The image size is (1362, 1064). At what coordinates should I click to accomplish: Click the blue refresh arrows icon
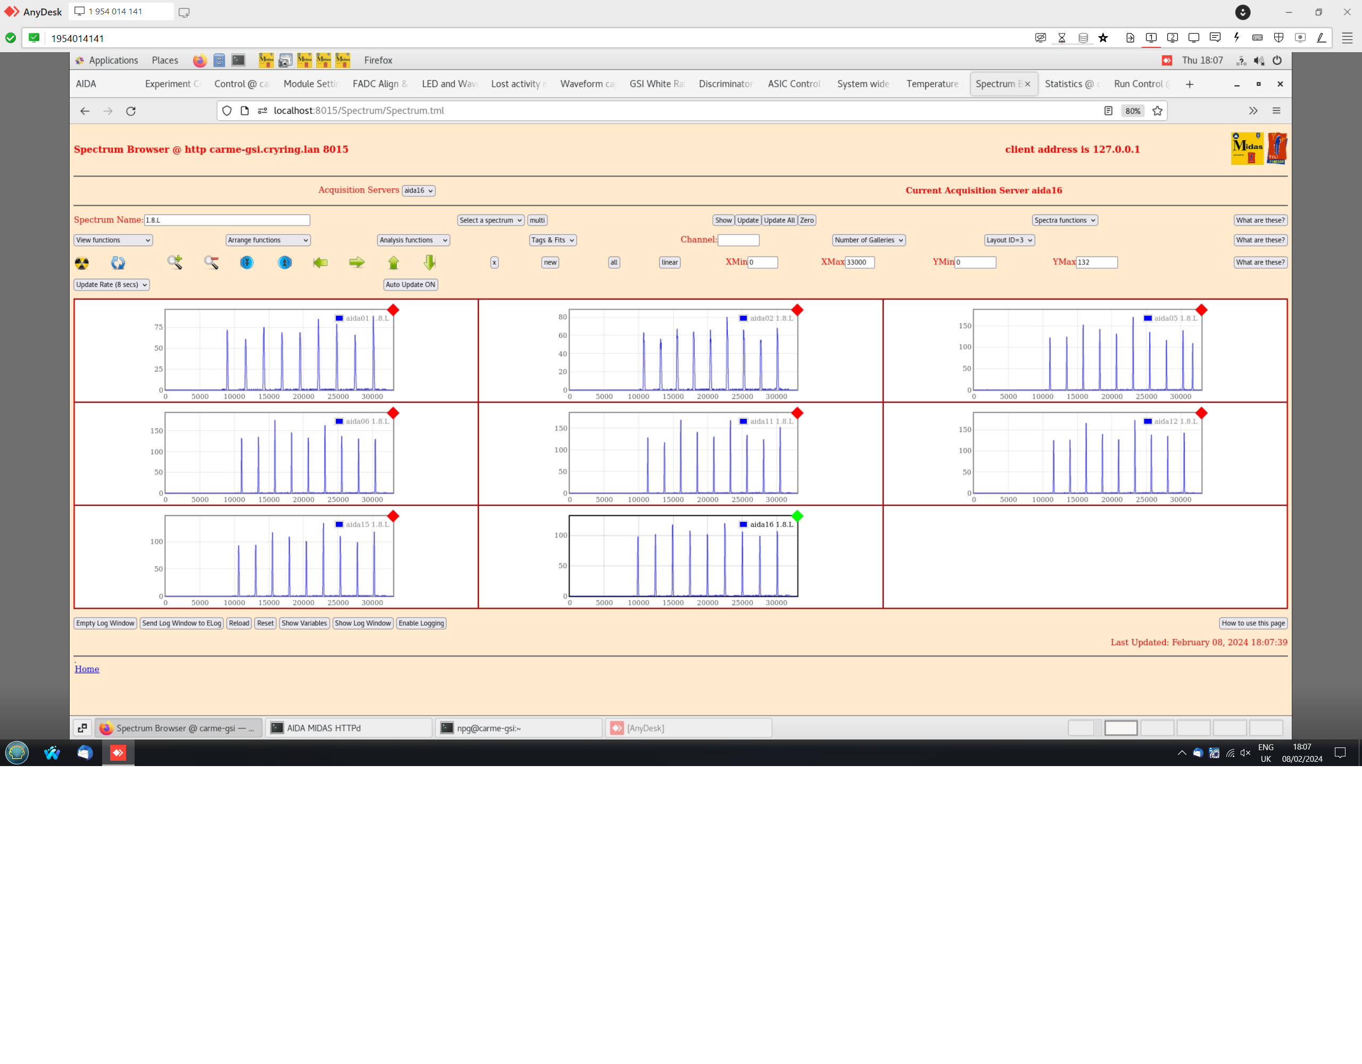(118, 263)
